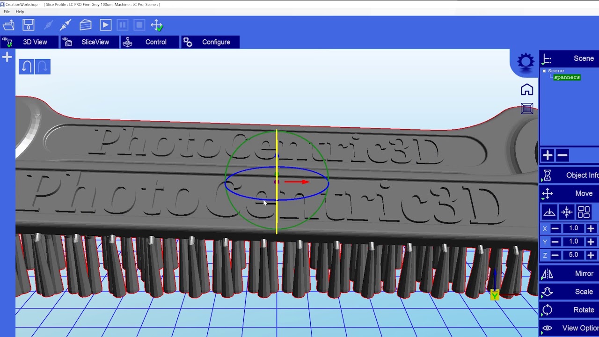
Task: Select the spanners object in scene tree
Action: pos(567,77)
